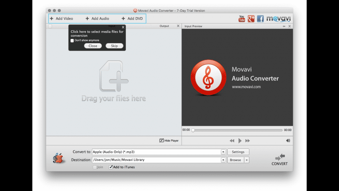Close the Input Preview panel
Screen dimensions: 339x191
coord(290,26)
